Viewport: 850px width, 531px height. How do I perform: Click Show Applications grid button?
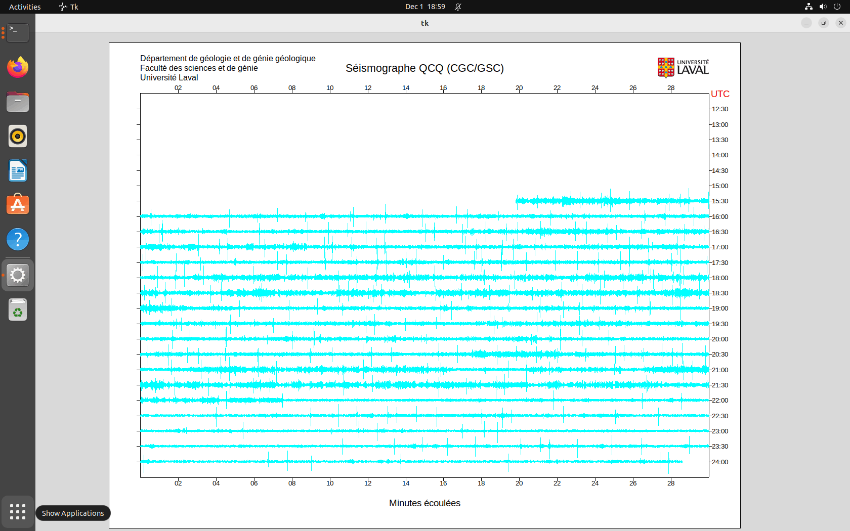(x=18, y=512)
